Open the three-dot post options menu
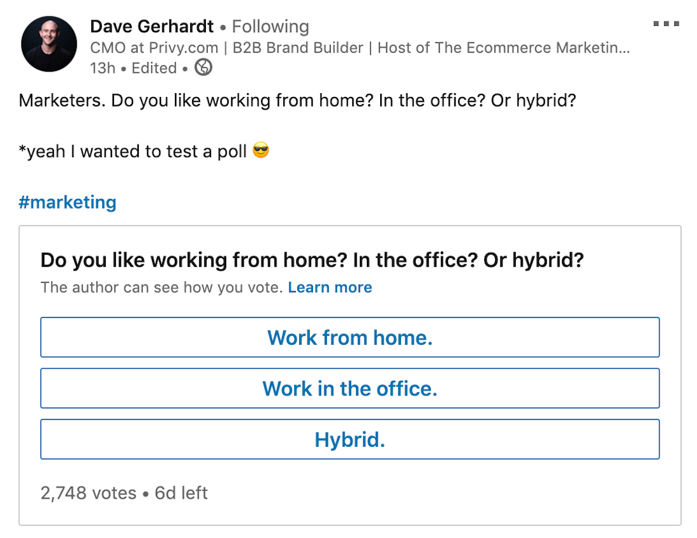This screenshot has width=697, height=538. pos(665,24)
